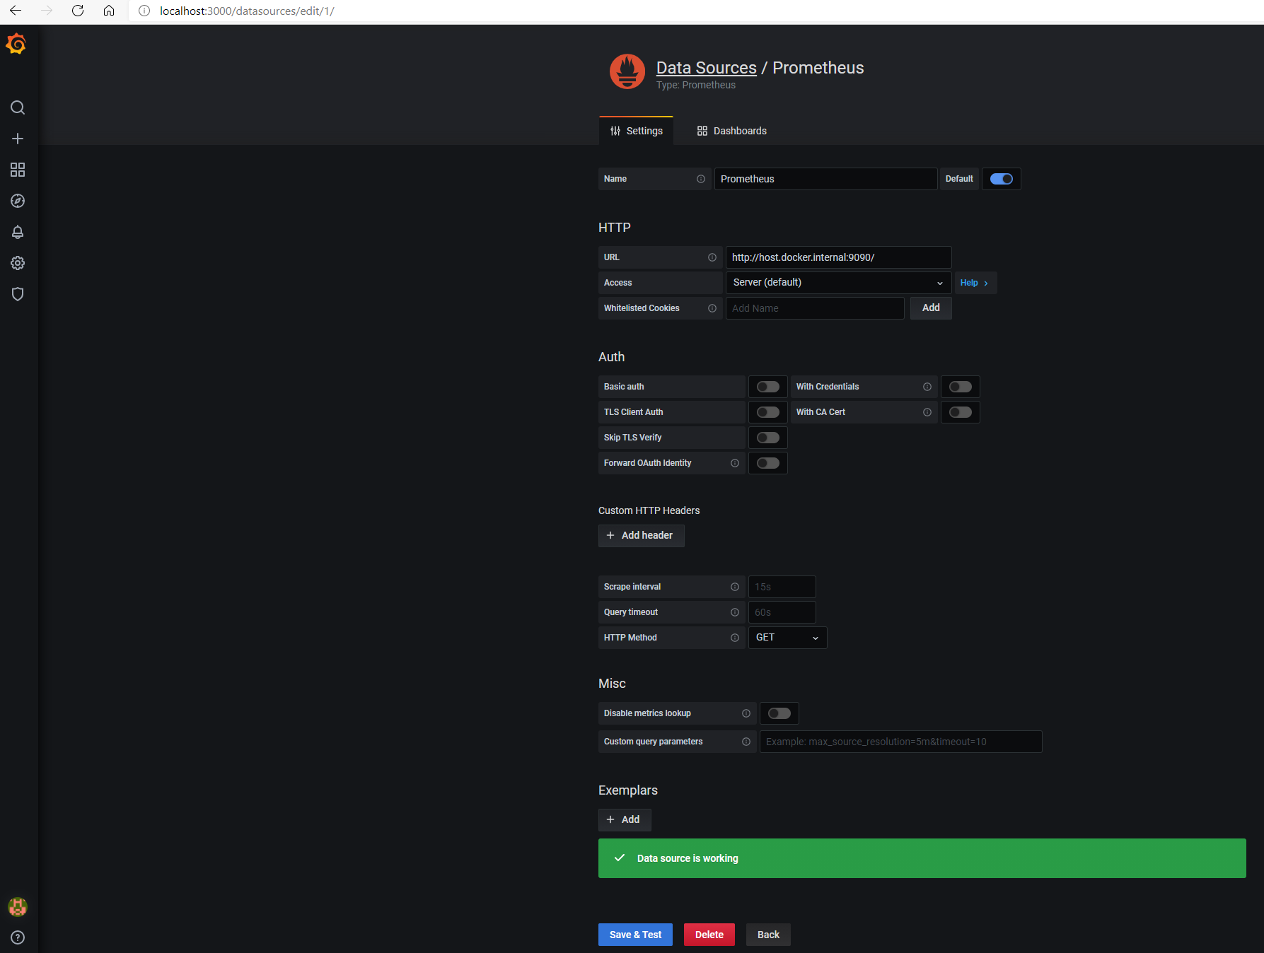
Task: Click the Query timeout info icon
Action: point(735,612)
